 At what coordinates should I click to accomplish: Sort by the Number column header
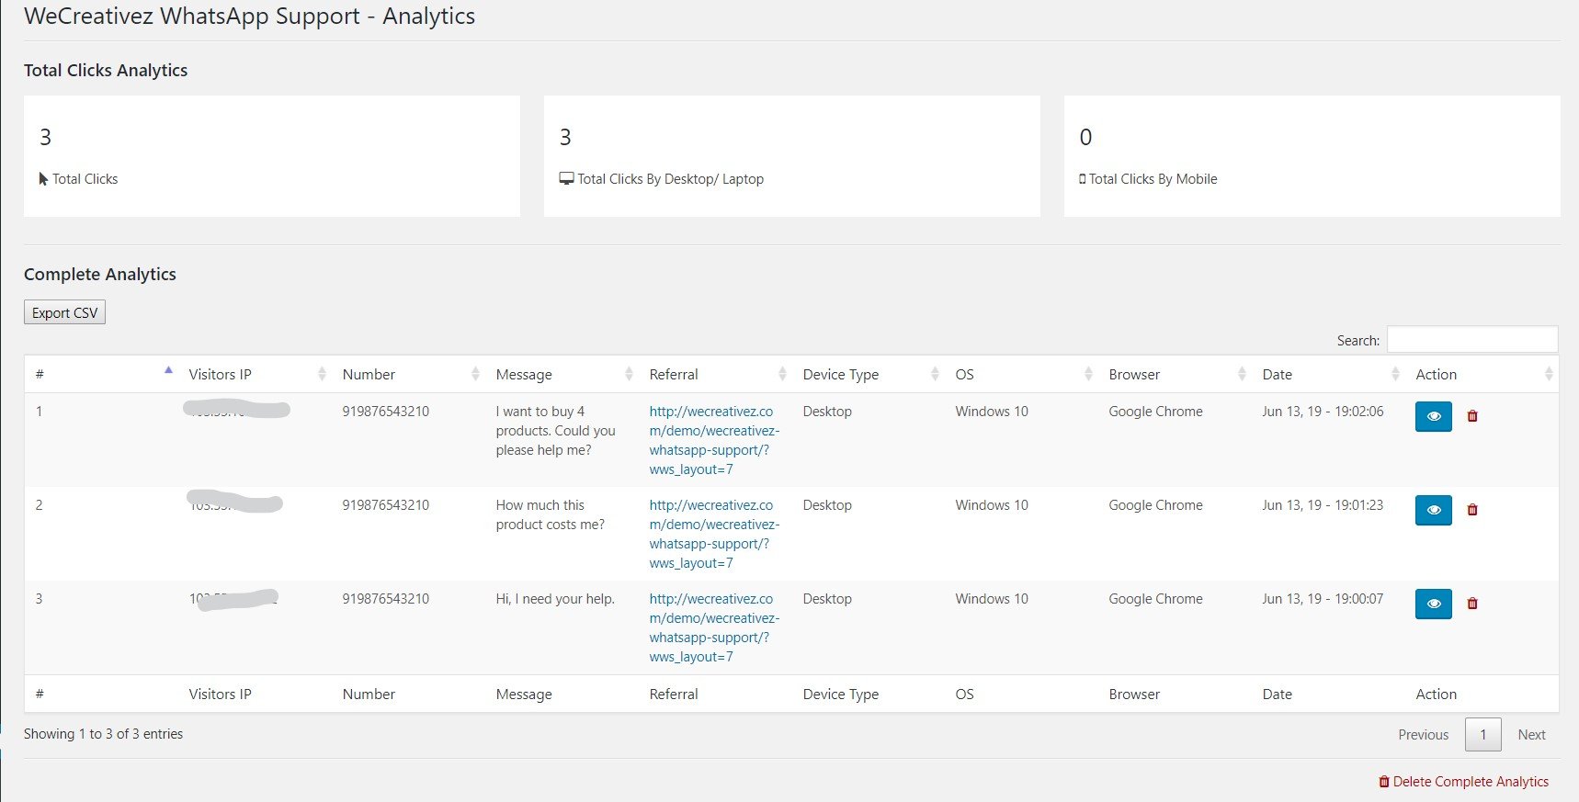(x=408, y=374)
